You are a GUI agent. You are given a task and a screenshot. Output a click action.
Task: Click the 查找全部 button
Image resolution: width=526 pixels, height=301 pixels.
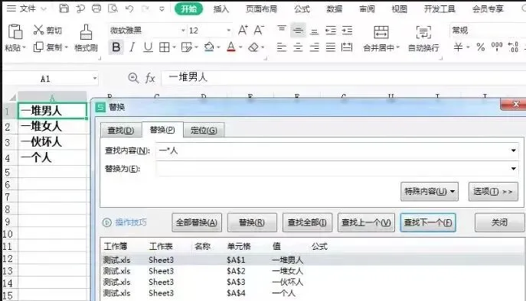(x=307, y=222)
